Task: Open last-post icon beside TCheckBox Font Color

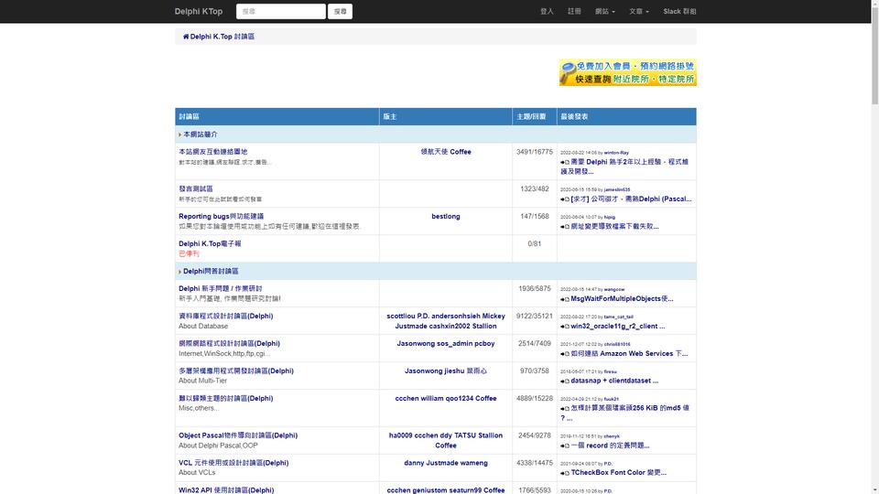Action: tap(565, 473)
